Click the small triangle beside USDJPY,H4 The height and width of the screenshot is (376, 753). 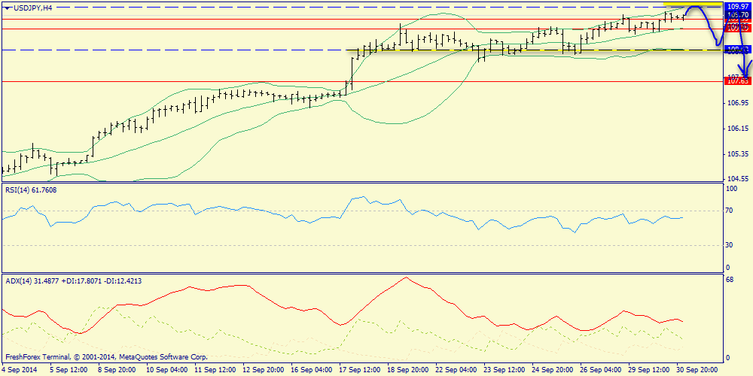(6, 9)
